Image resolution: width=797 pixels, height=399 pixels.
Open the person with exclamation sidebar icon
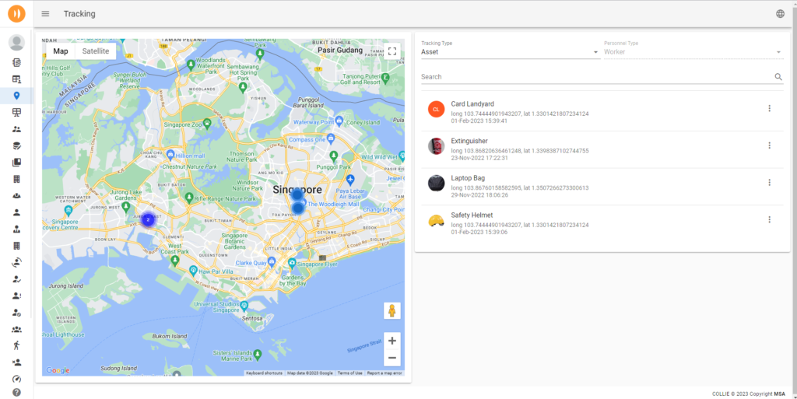point(17,296)
